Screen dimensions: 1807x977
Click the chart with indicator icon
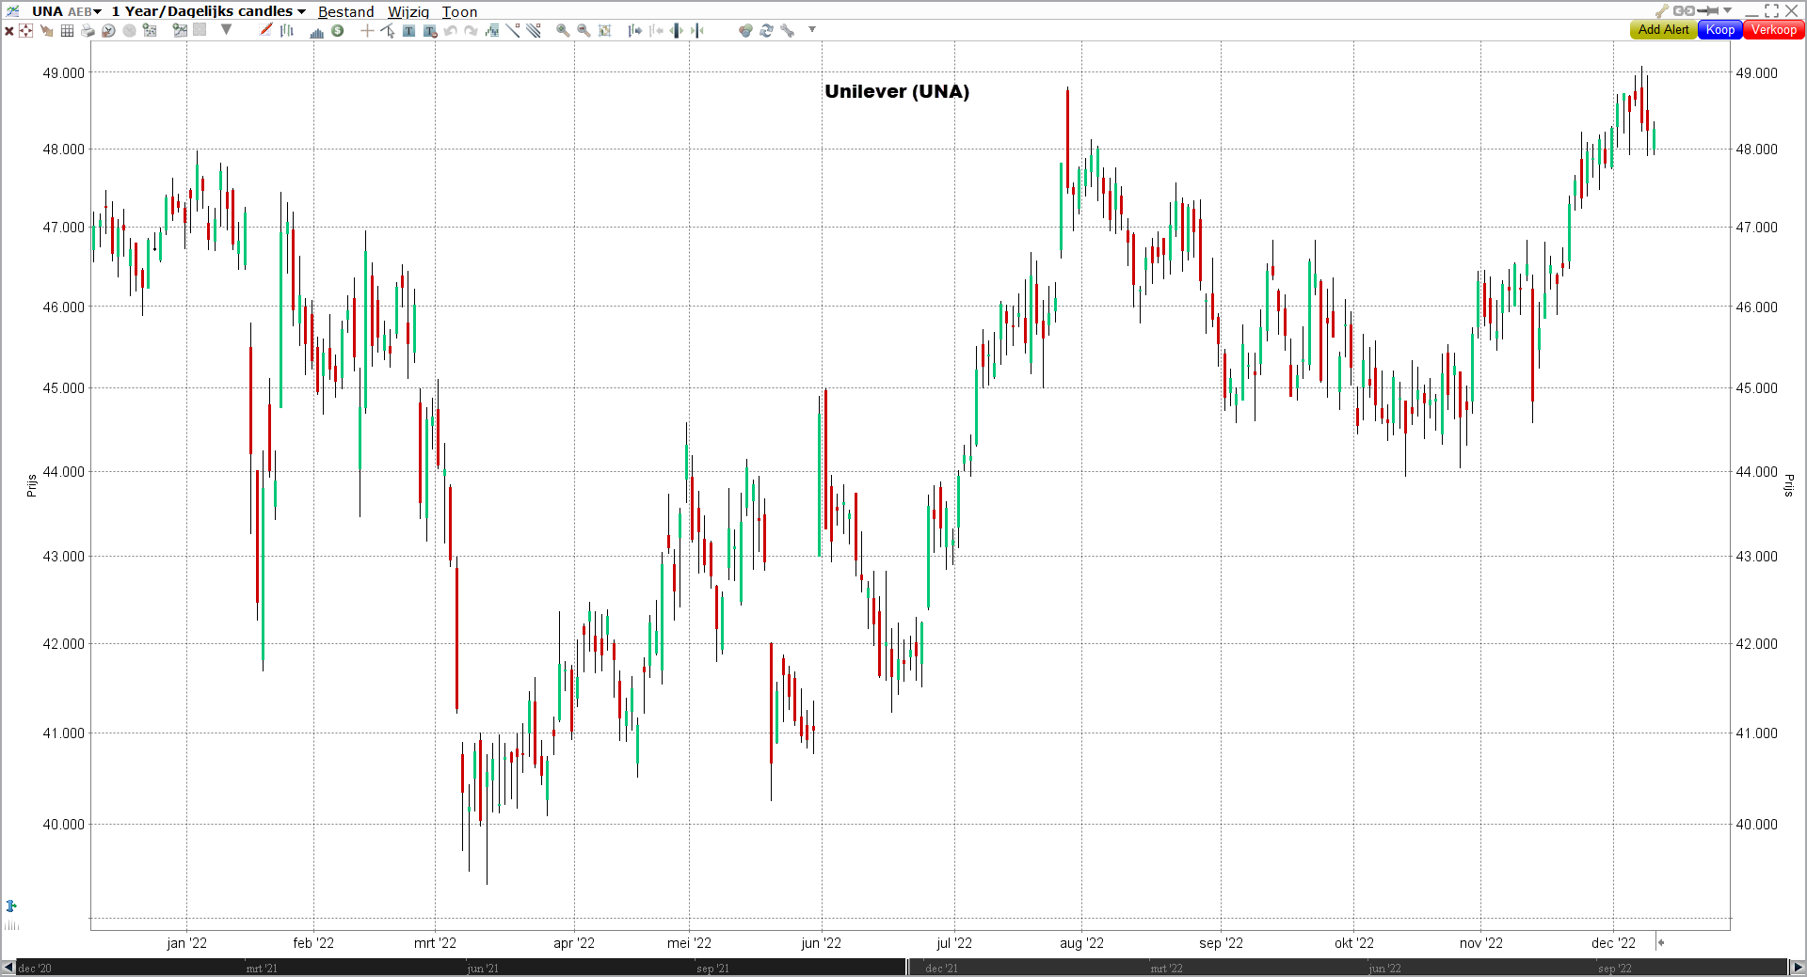click(179, 30)
